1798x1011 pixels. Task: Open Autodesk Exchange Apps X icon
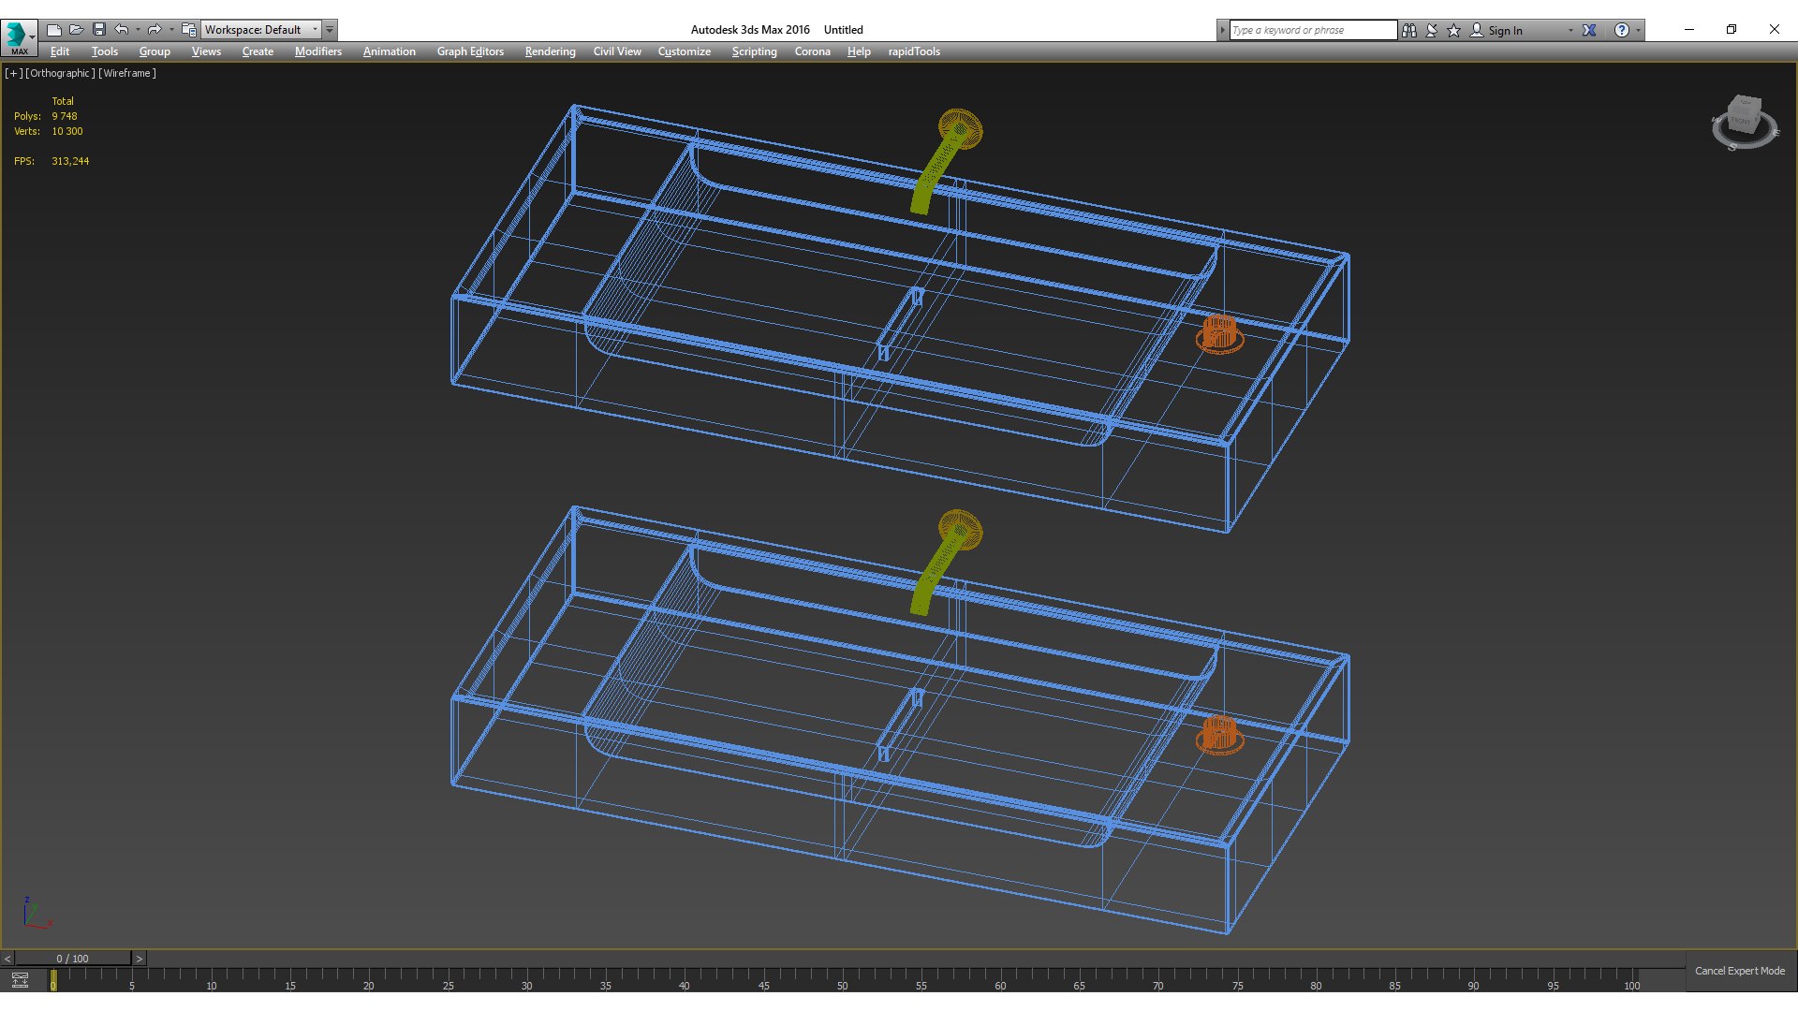[x=1589, y=30]
